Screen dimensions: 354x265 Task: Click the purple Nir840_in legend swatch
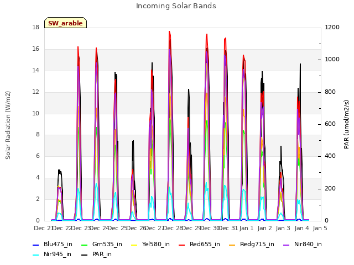pos(287,245)
